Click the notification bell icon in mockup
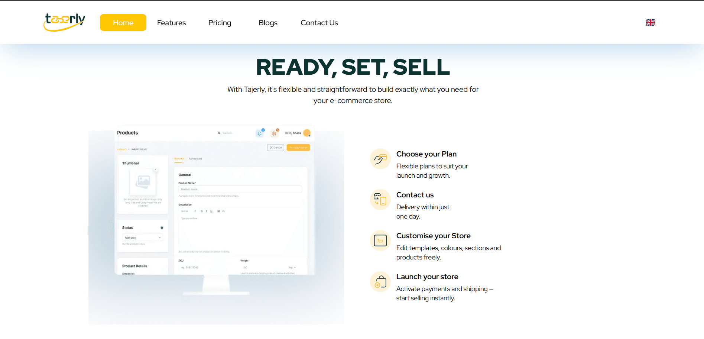Image resolution: width=704 pixels, height=339 pixels. click(x=260, y=133)
